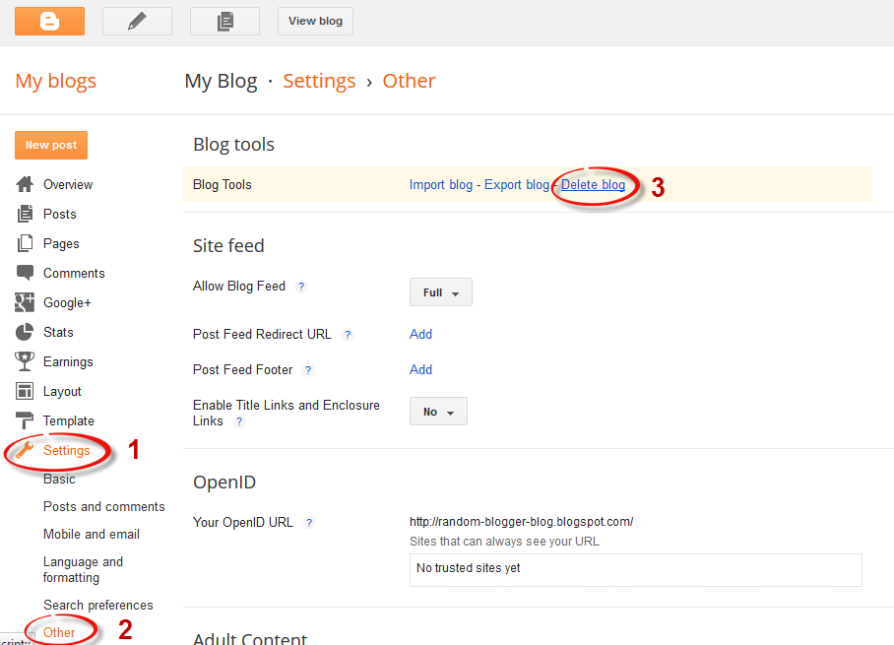Screen dimensions: 894x645
Task: Click the New post button
Action: tap(51, 146)
